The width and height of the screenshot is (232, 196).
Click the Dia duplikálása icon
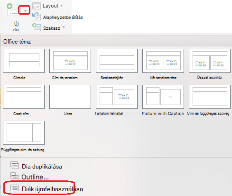click(x=15, y=165)
